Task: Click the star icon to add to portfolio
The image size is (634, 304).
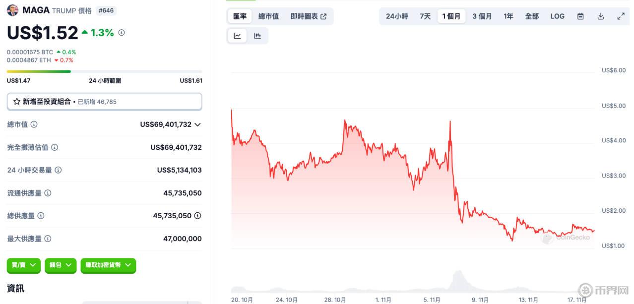Action: click(17, 102)
